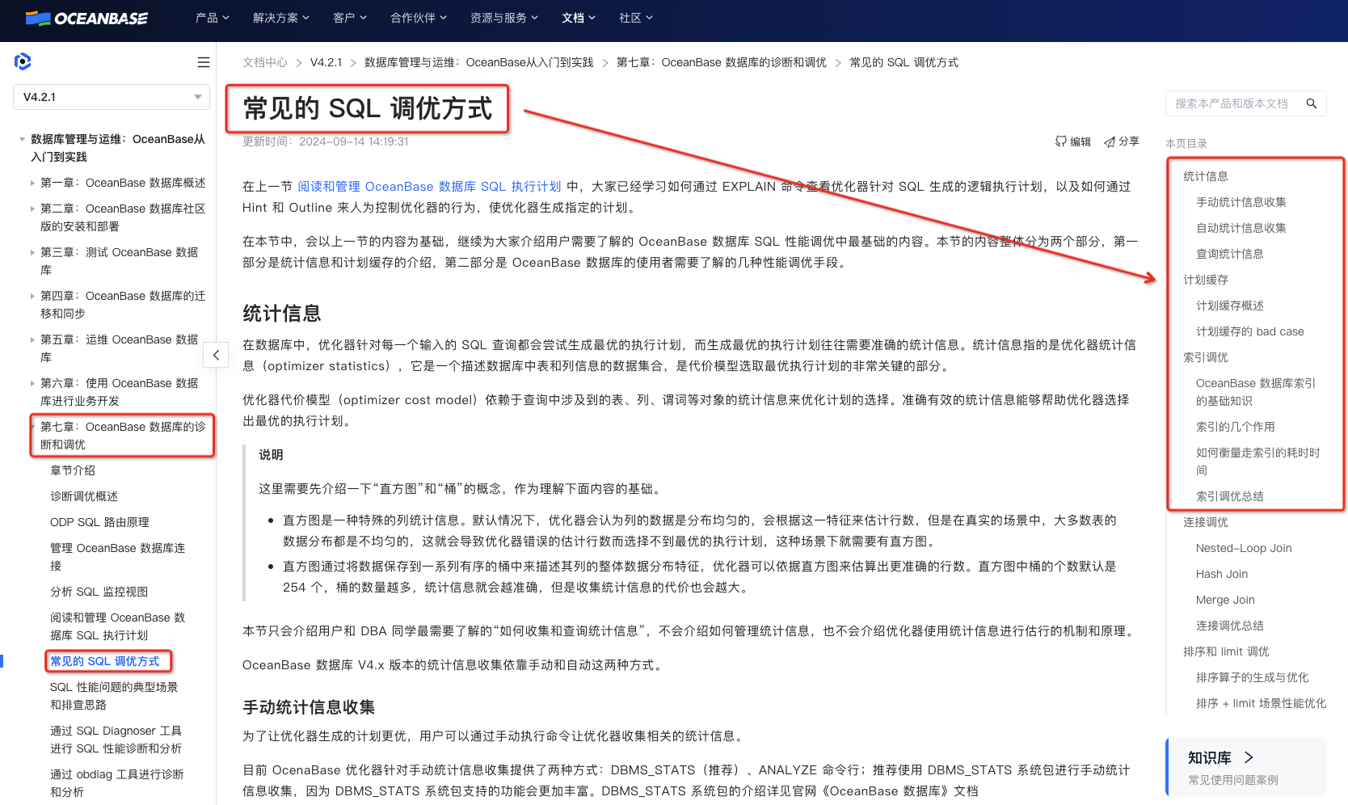Open the 社区 menu
This screenshot has width=1348, height=805.
click(635, 17)
